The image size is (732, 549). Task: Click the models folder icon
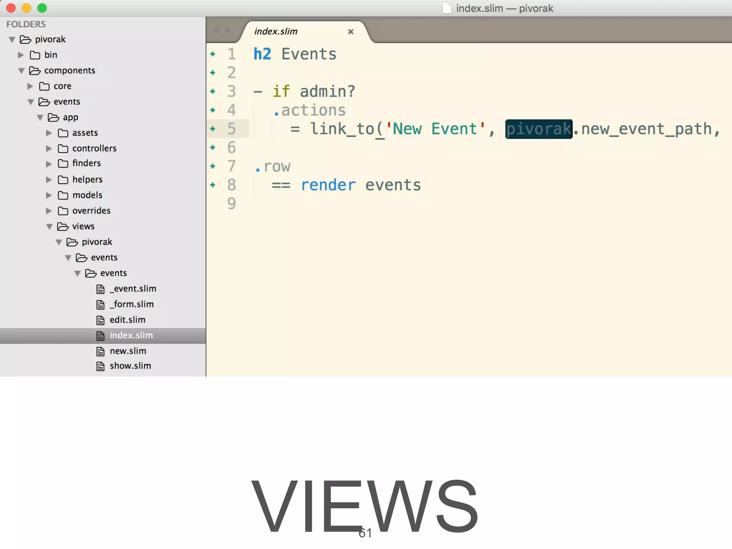63,195
